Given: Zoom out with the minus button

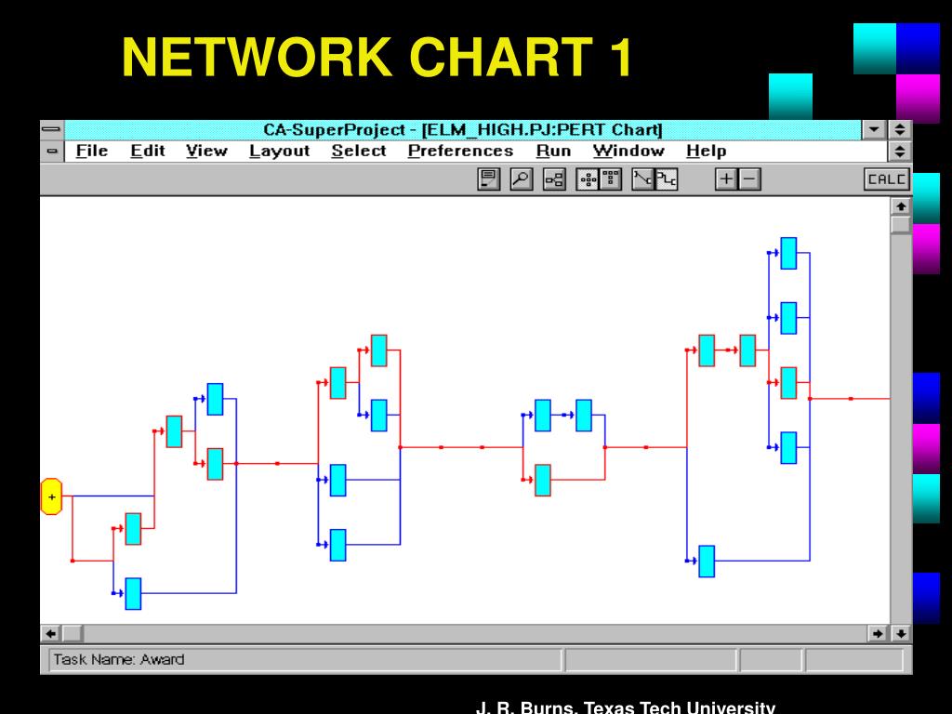Looking at the screenshot, I should point(749,179).
